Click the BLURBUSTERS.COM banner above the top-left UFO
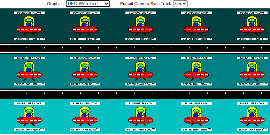Viewport: 270px width, 135px height. 29,13
